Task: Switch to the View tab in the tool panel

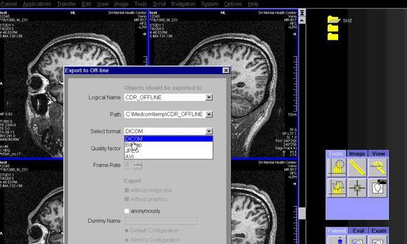Action: coord(378,154)
